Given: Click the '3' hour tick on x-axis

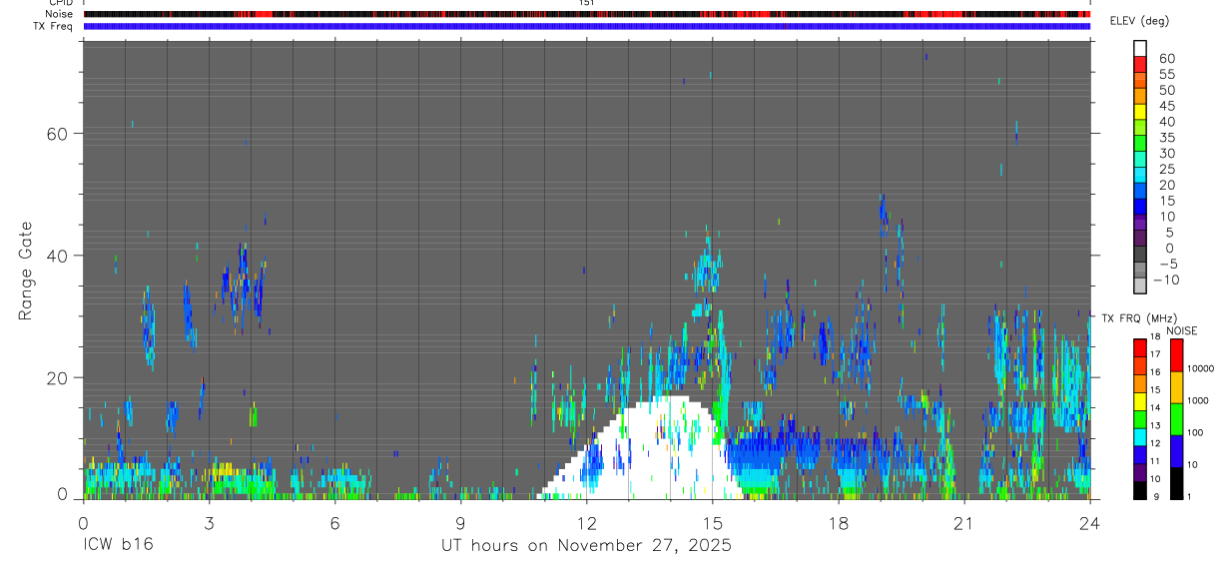Looking at the screenshot, I should coord(209,522).
